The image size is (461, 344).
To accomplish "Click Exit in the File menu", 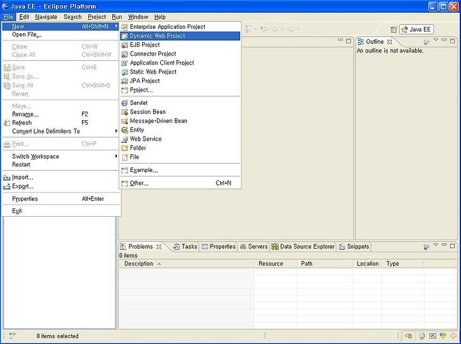I will tap(60, 211).
